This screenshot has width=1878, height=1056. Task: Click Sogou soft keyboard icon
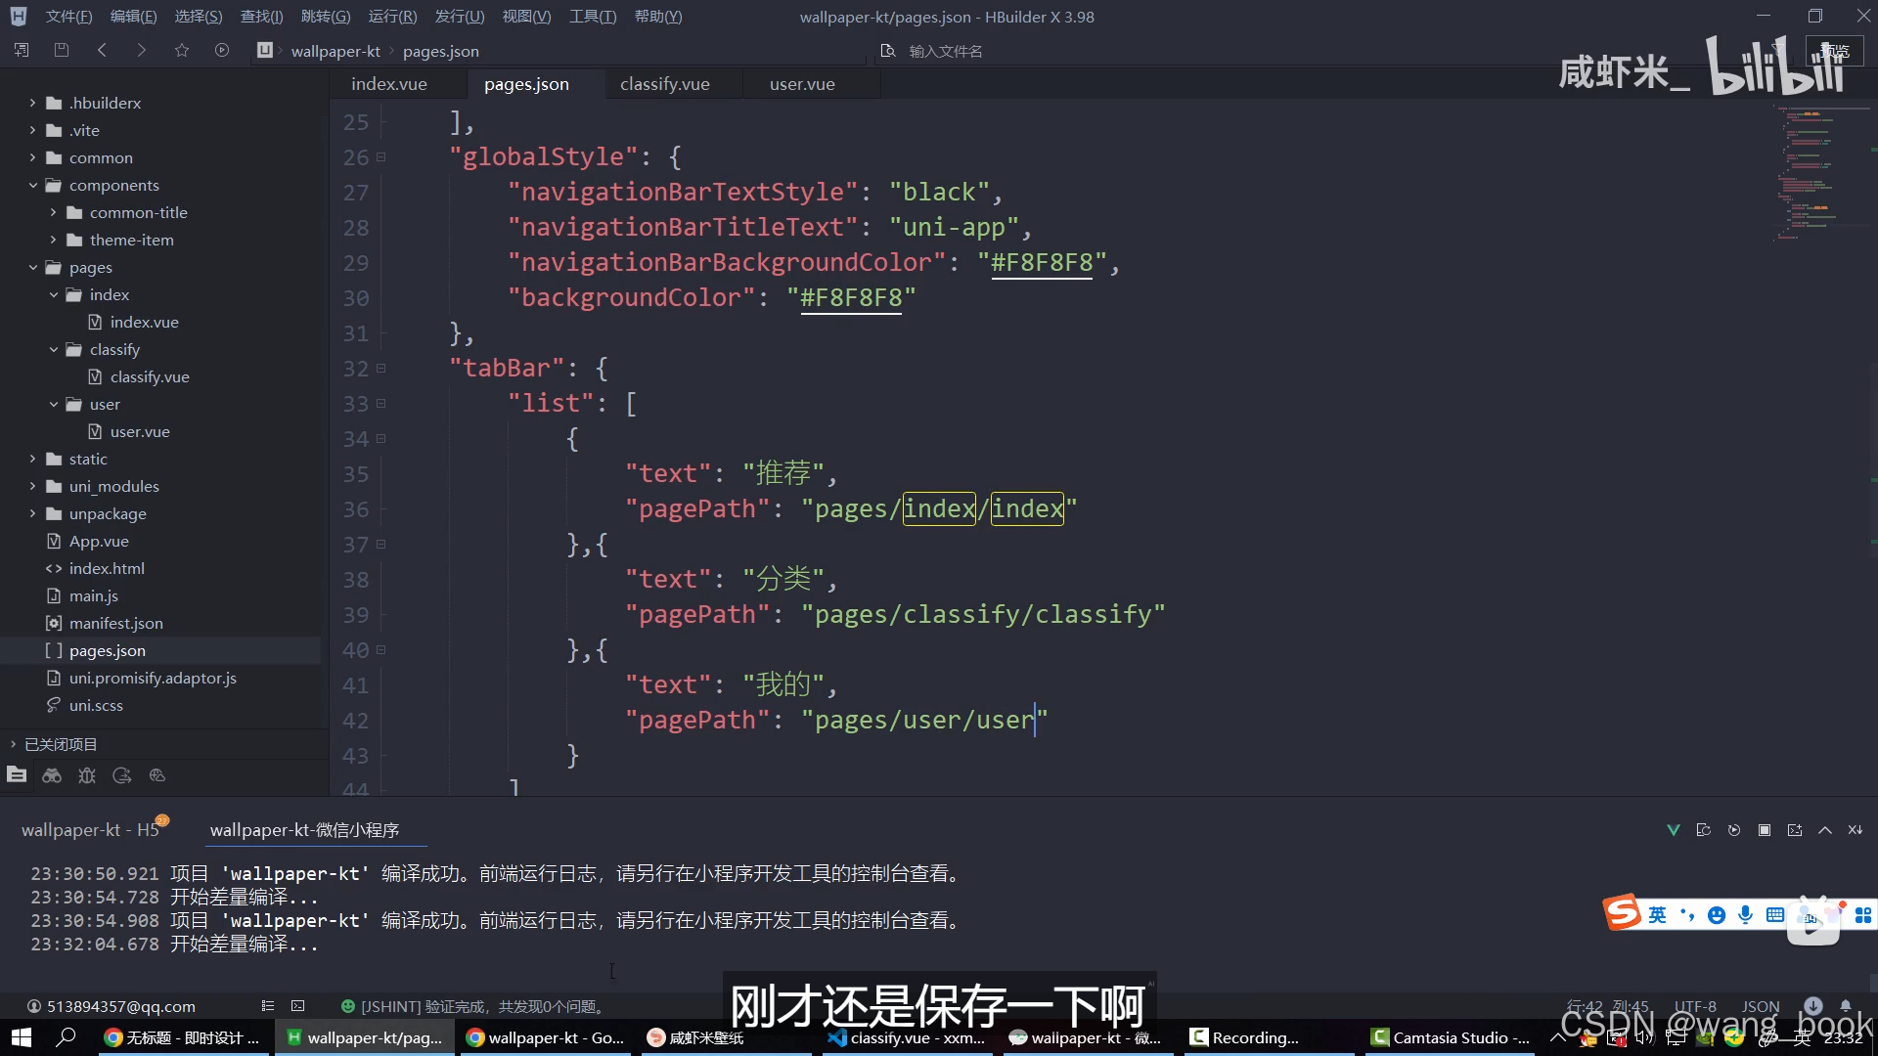click(1775, 915)
